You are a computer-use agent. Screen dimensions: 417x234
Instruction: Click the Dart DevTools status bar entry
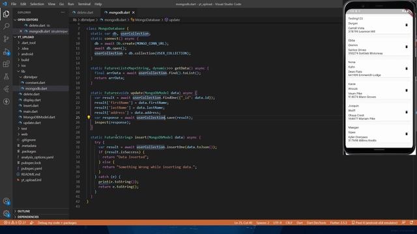(x=316, y=222)
